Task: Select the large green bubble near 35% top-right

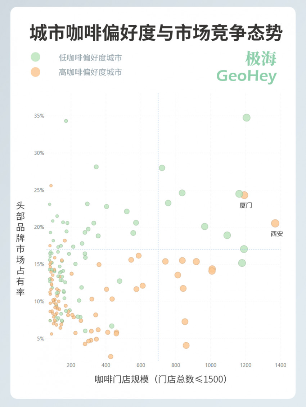Action: click(x=246, y=118)
